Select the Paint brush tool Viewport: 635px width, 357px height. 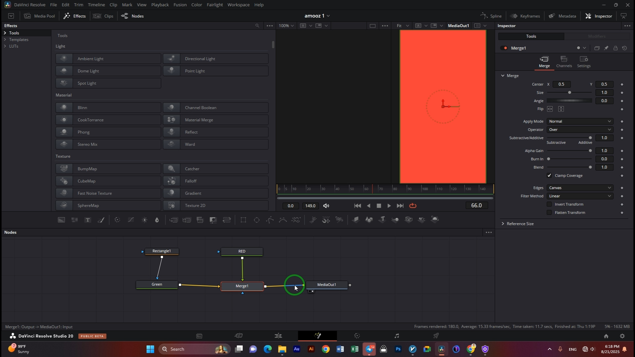[x=101, y=220]
